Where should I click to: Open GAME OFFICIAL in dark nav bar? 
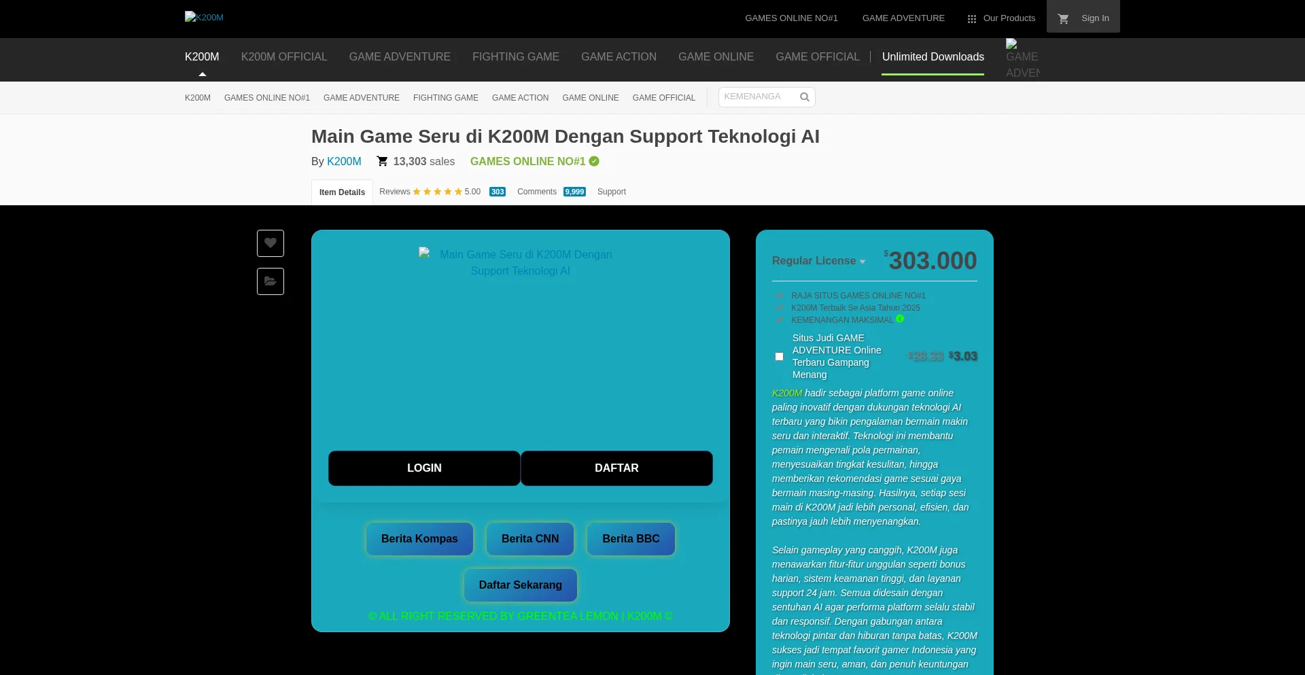(x=818, y=57)
